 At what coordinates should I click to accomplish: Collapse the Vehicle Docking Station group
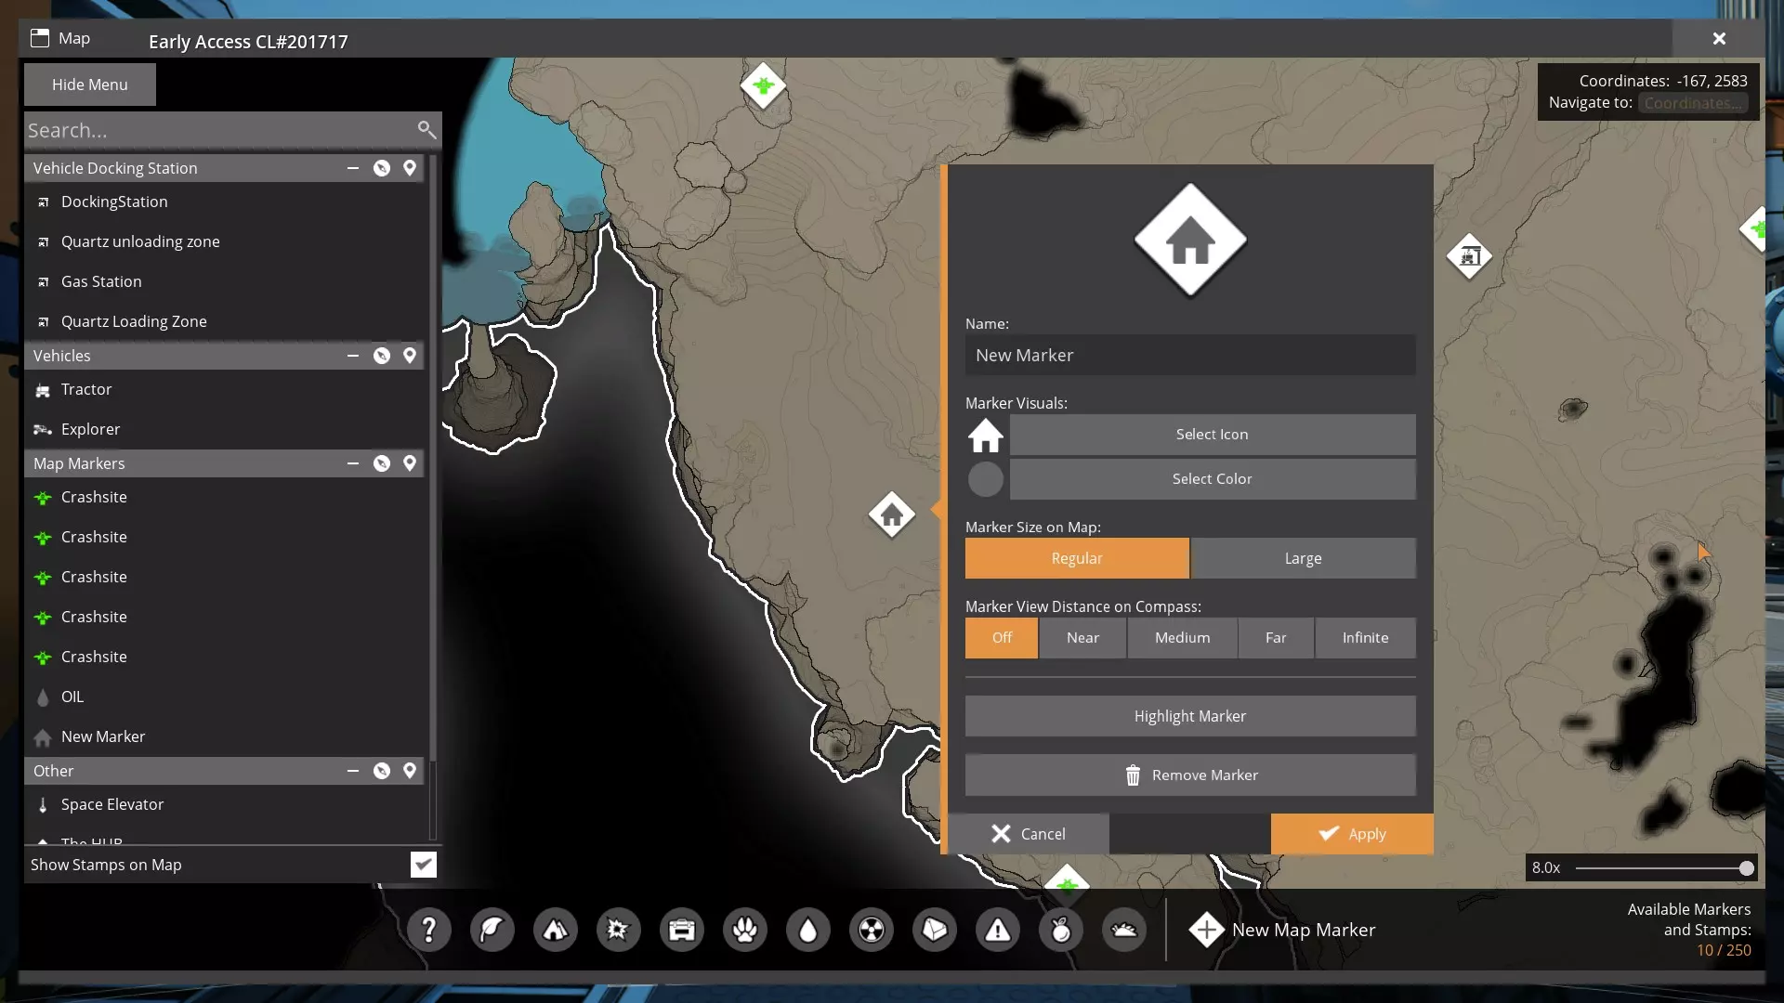[x=353, y=168]
